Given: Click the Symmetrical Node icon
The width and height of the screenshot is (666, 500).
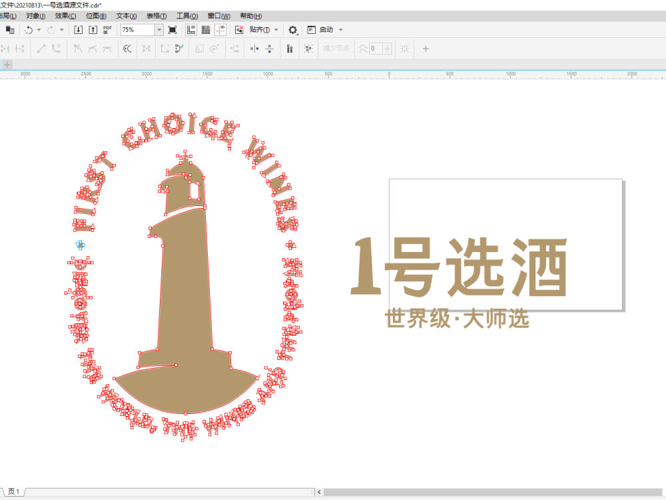Looking at the screenshot, I should (107, 49).
